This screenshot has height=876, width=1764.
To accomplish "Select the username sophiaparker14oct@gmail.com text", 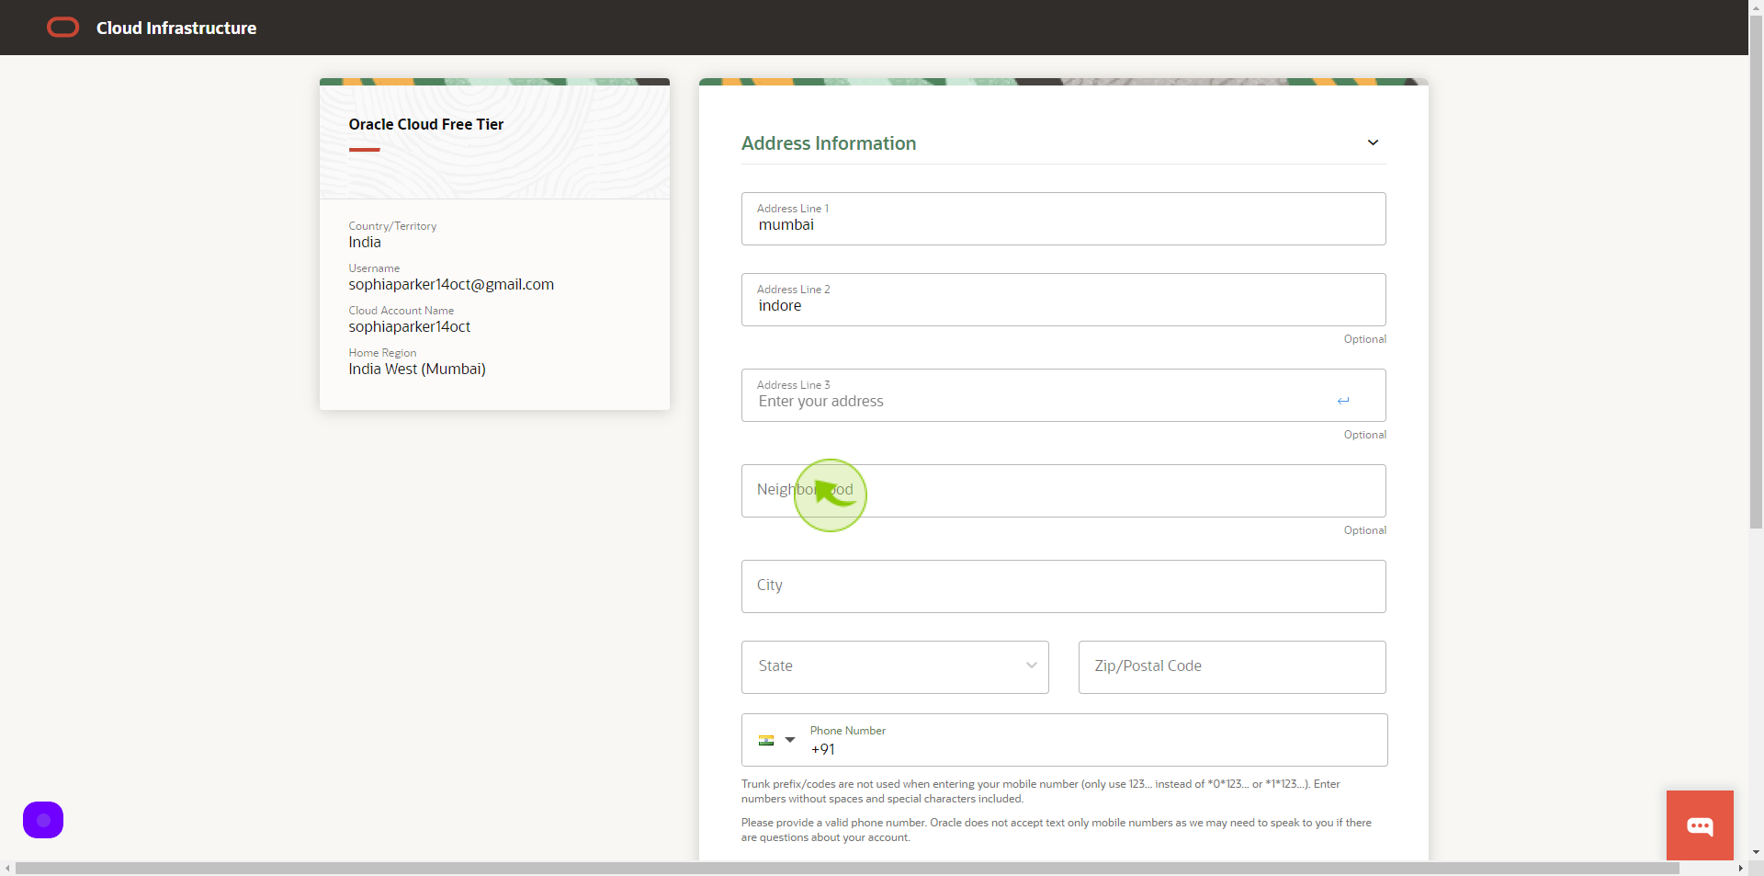I will 451,285.
